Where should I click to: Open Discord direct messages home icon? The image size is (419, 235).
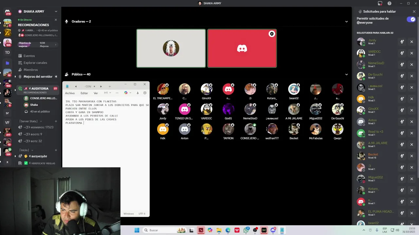(x=7, y=12)
